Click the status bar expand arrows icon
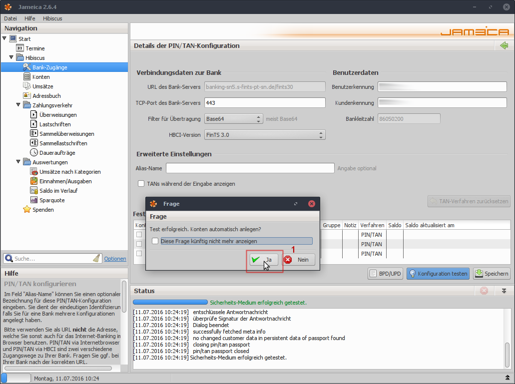Image resolution: width=515 pixels, height=384 pixels. point(507,378)
